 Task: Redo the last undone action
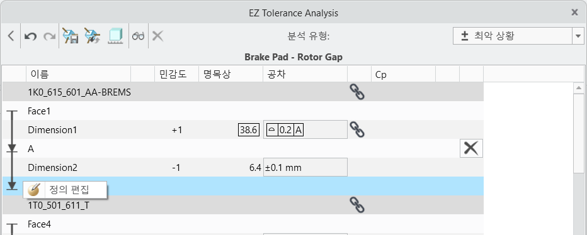(49, 36)
